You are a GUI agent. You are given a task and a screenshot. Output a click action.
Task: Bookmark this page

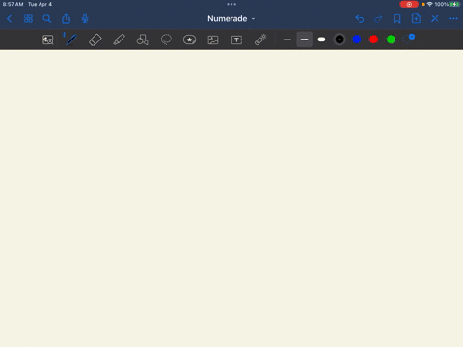[x=397, y=19]
